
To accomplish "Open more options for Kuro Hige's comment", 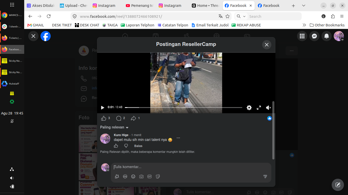I will (178, 138).
